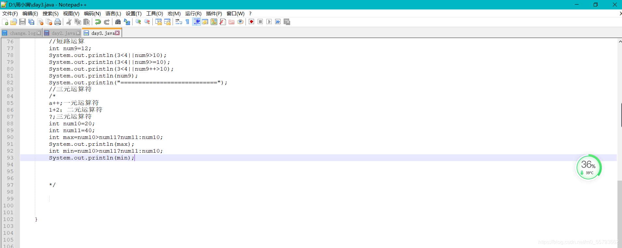Viewport: 622px width, 248px height.
Task: Open the Replace dialog icon
Action: click(127, 22)
